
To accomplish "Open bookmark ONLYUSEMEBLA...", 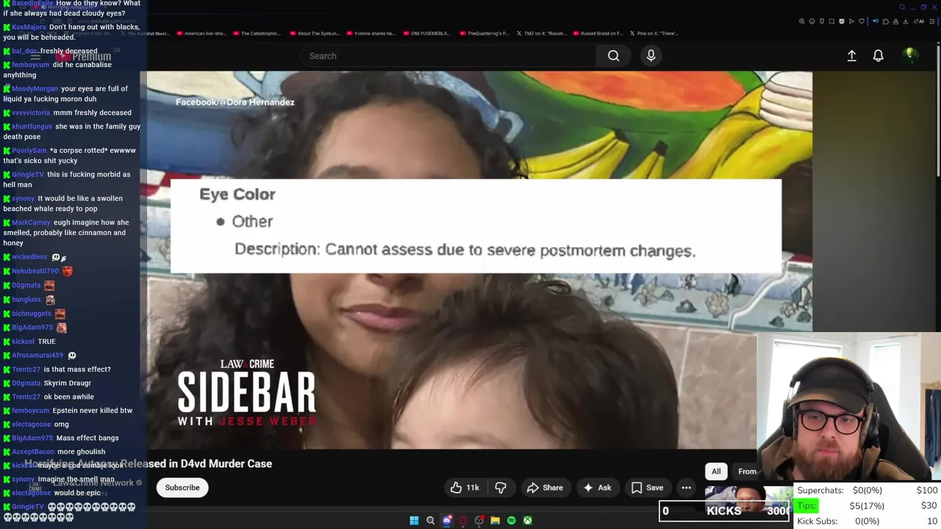I will tap(427, 33).
